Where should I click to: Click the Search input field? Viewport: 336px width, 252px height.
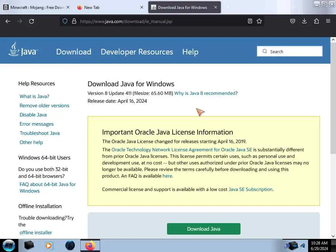290,52
